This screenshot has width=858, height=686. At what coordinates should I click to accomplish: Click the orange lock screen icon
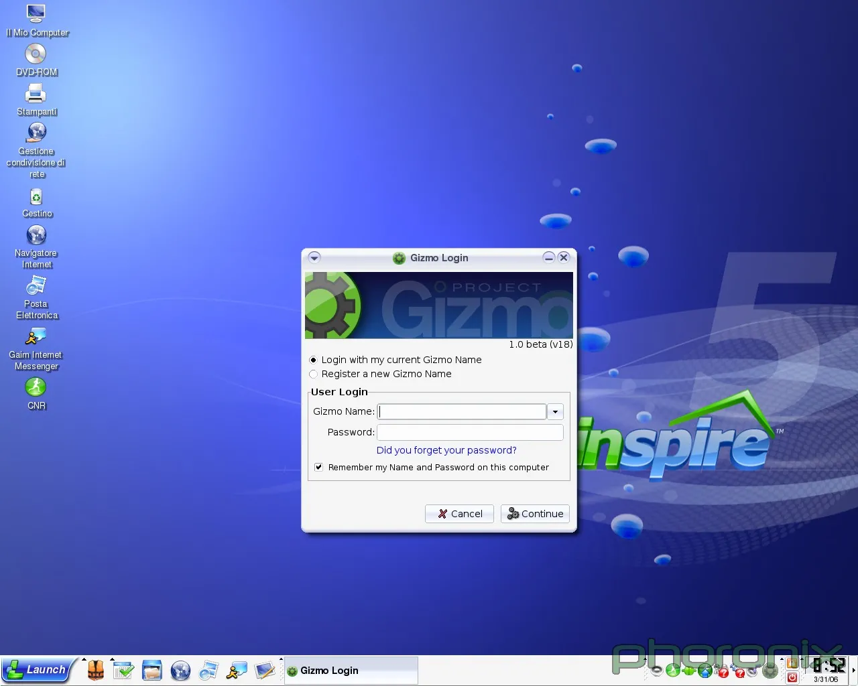(x=792, y=663)
